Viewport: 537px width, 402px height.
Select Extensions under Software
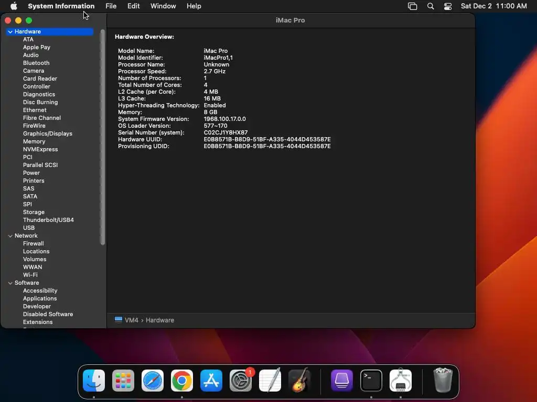click(x=38, y=322)
